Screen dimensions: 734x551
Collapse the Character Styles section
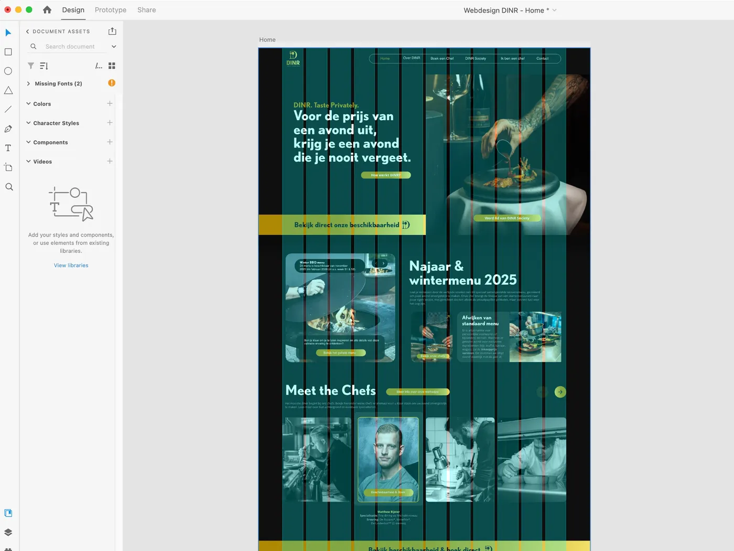pyautogui.click(x=28, y=123)
